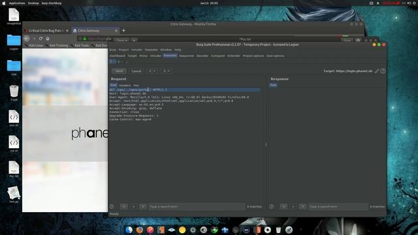Select the test.sh file on desktop

click(14, 118)
